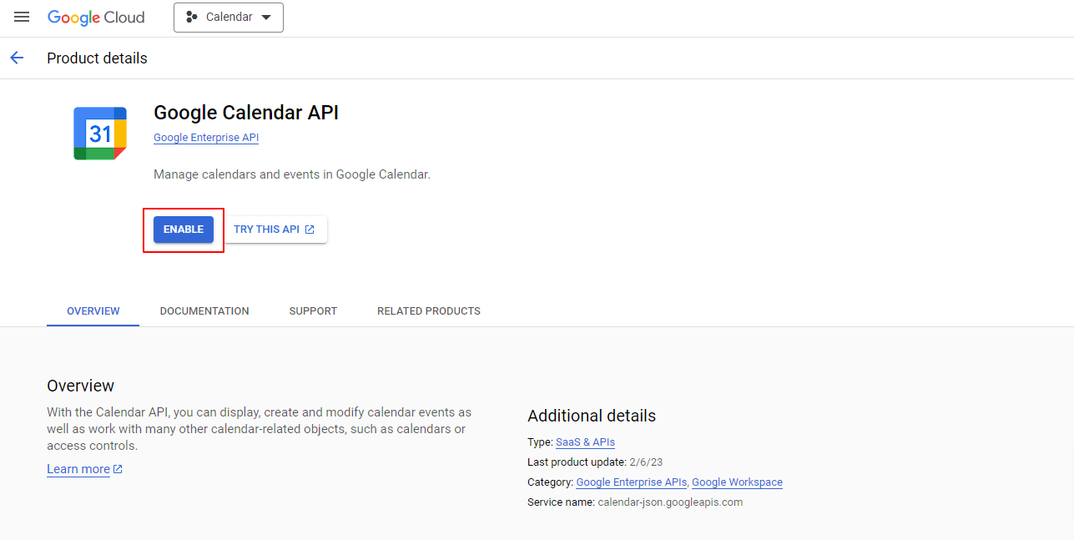Open the hamburger navigation menu
Image resolution: width=1074 pixels, height=540 pixels.
coord(22,18)
